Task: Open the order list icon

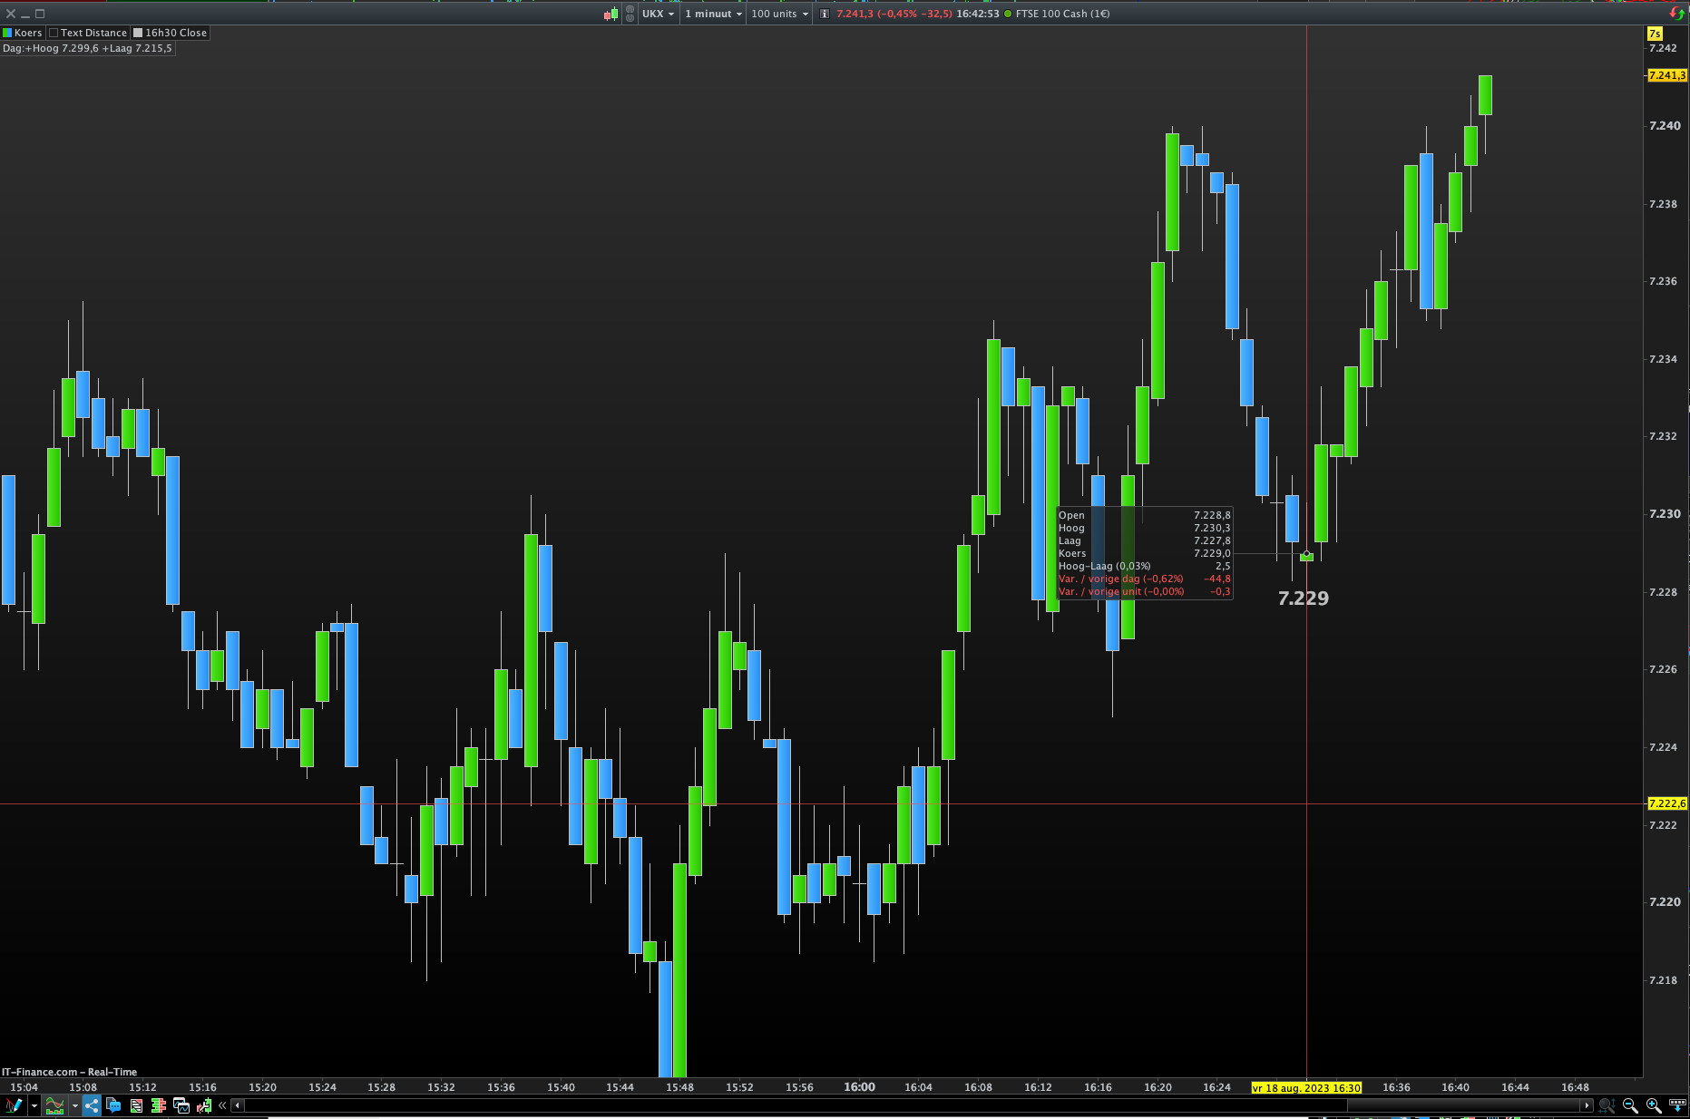Action: [x=136, y=1105]
